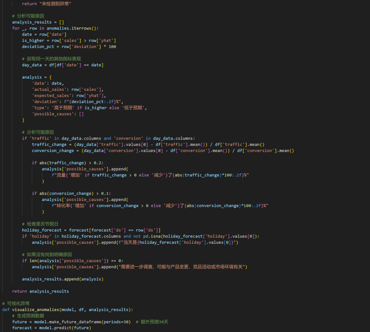Click 'model.make_future_dataframe(periods=30)' call
The width and height of the screenshot is (370, 332).
click(x=83, y=322)
